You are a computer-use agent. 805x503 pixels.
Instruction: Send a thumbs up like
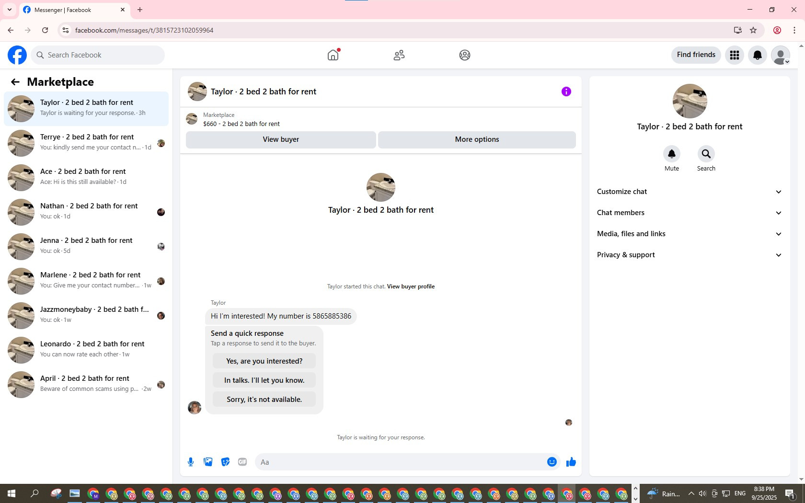click(x=571, y=462)
